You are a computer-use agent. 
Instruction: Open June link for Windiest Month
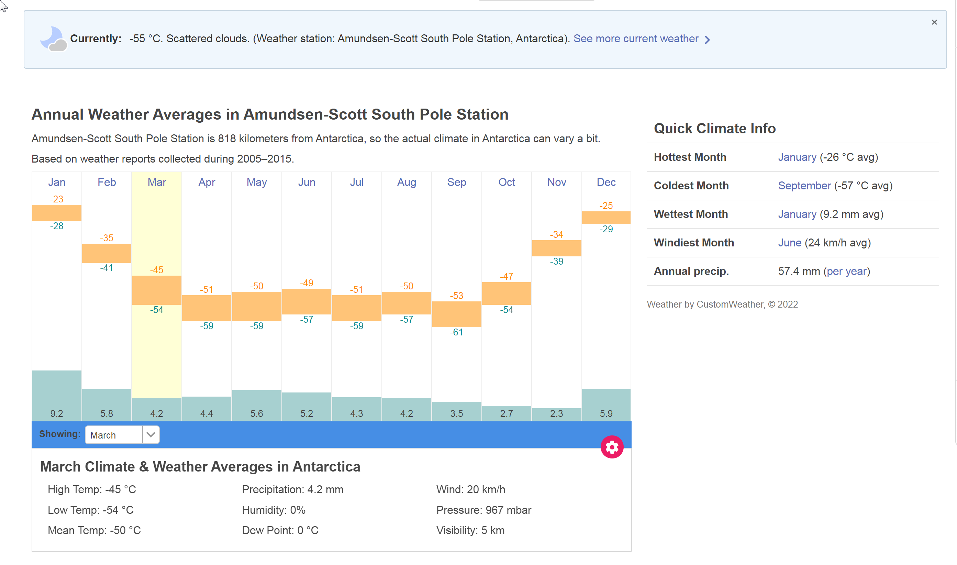pos(790,243)
